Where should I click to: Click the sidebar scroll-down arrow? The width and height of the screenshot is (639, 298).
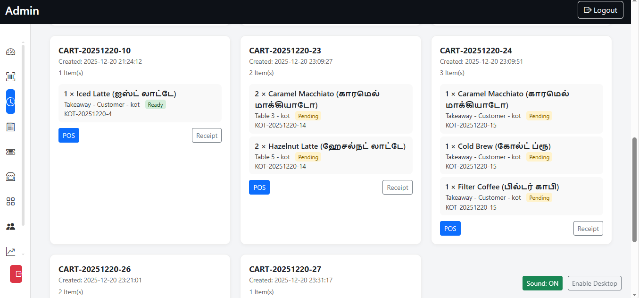(x=23, y=255)
